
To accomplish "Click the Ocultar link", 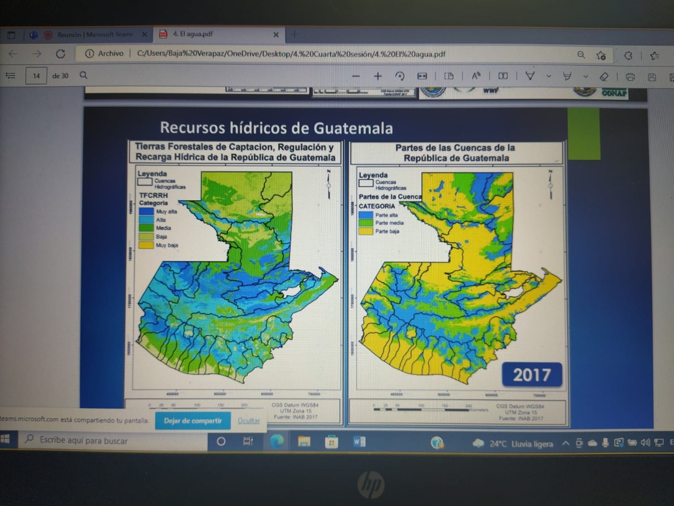I will click(249, 421).
